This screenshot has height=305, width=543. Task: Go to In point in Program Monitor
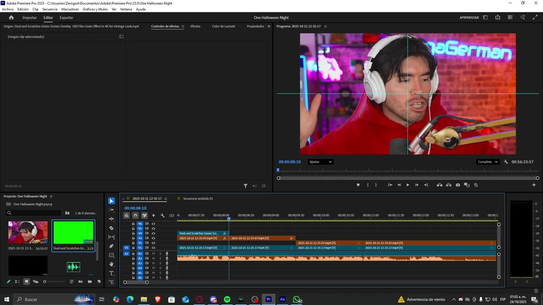coord(390,185)
